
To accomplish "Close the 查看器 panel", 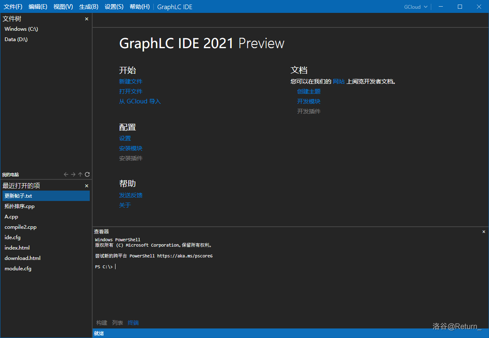I will 484,232.
